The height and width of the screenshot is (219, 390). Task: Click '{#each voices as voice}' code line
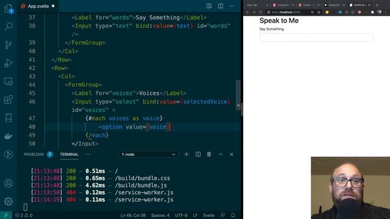[x=124, y=118]
